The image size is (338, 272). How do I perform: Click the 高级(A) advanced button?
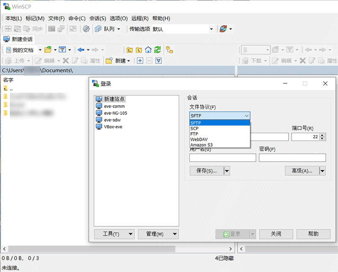(x=303, y=171)
